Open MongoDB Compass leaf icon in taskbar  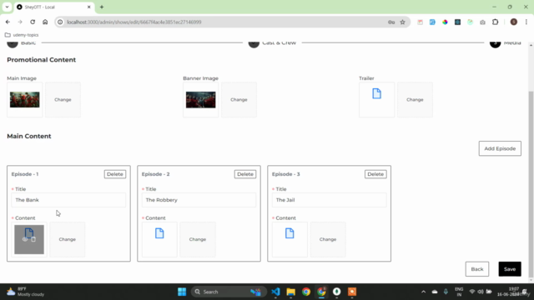tap(336, 292)
